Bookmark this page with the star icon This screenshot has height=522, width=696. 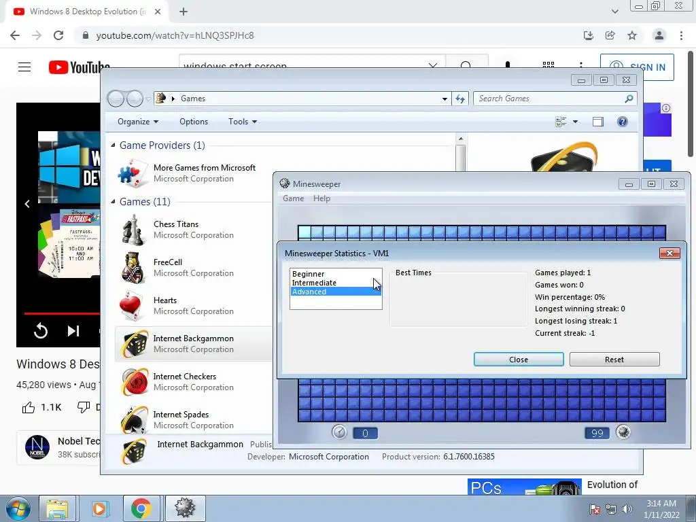coord(632,35)
